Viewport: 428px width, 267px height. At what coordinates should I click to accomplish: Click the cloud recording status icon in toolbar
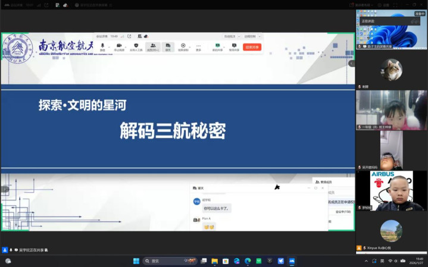coord(146,36)
